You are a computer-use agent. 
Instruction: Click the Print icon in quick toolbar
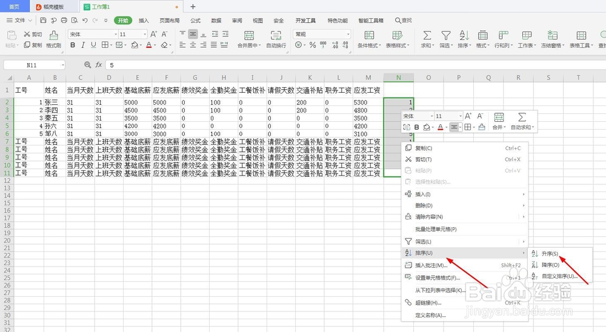click(x=64, y=20)
